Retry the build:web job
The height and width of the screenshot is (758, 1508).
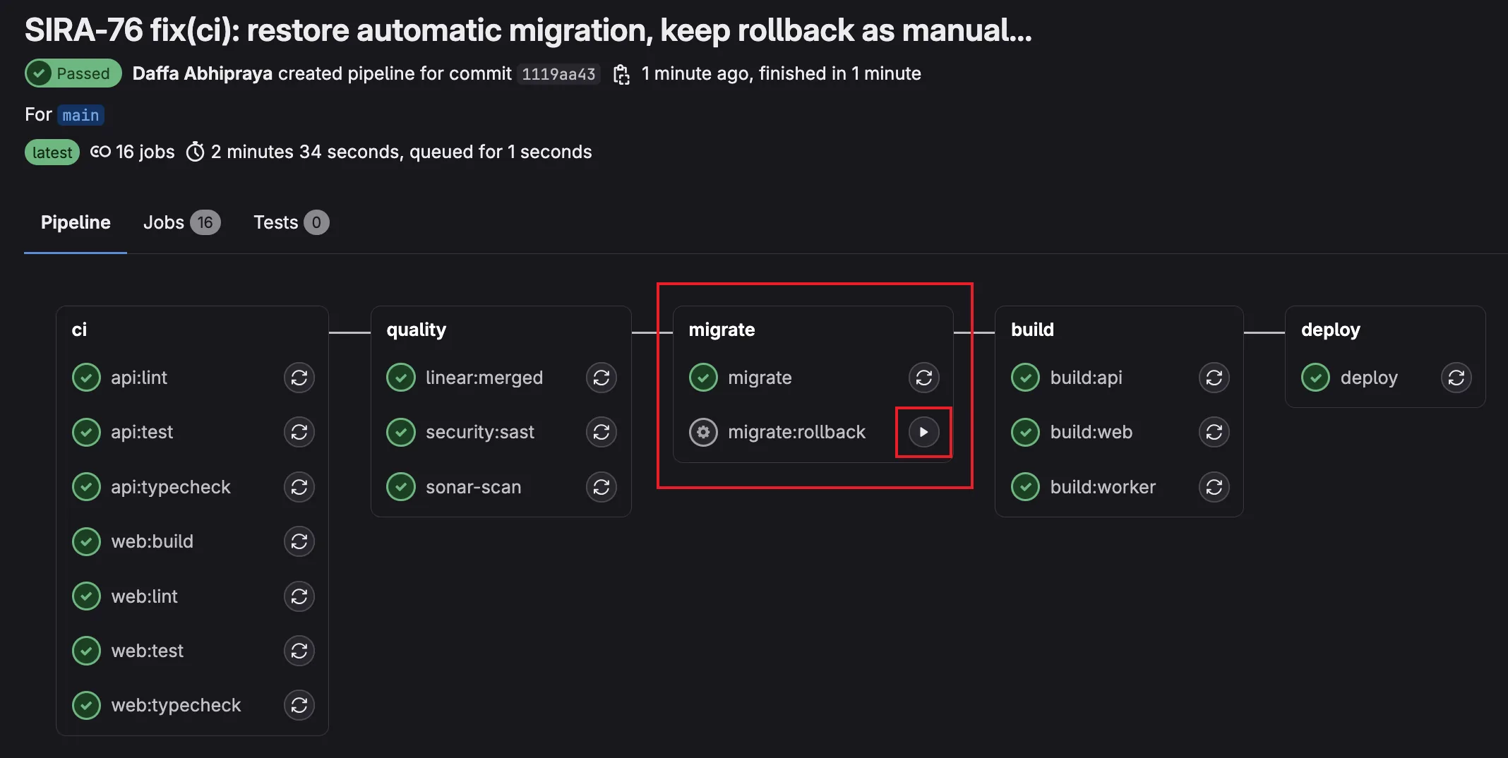(1213, 432)
